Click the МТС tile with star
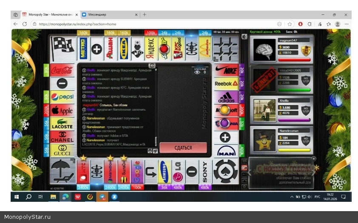358x223 pixels. pyautogui.click(x=83, y=172)
